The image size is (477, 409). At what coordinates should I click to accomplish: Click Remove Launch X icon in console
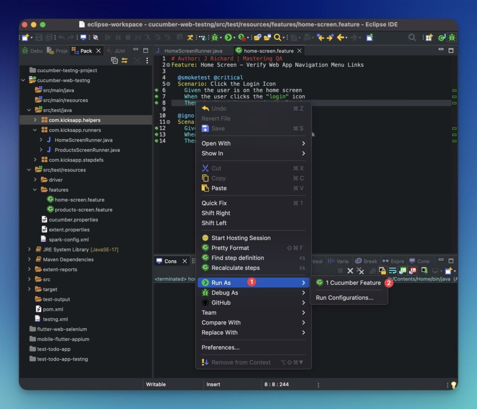(x=350, y=271)
